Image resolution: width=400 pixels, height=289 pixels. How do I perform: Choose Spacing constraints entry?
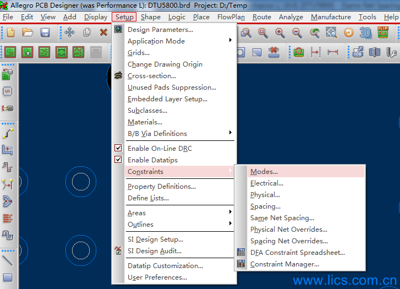305,206
